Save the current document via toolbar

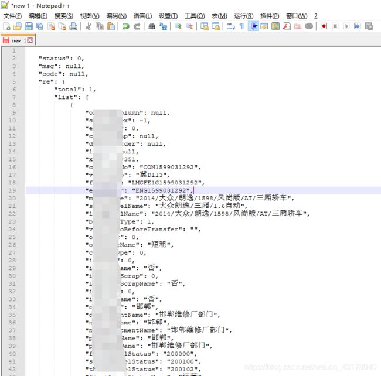pos(29,26)
